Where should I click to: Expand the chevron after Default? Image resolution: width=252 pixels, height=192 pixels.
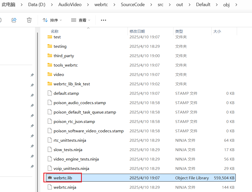[217, 5]
